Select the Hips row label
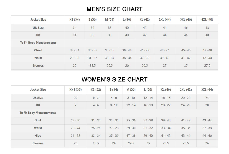The height and width of the screenshot is (154, 229). click(38, 136)
